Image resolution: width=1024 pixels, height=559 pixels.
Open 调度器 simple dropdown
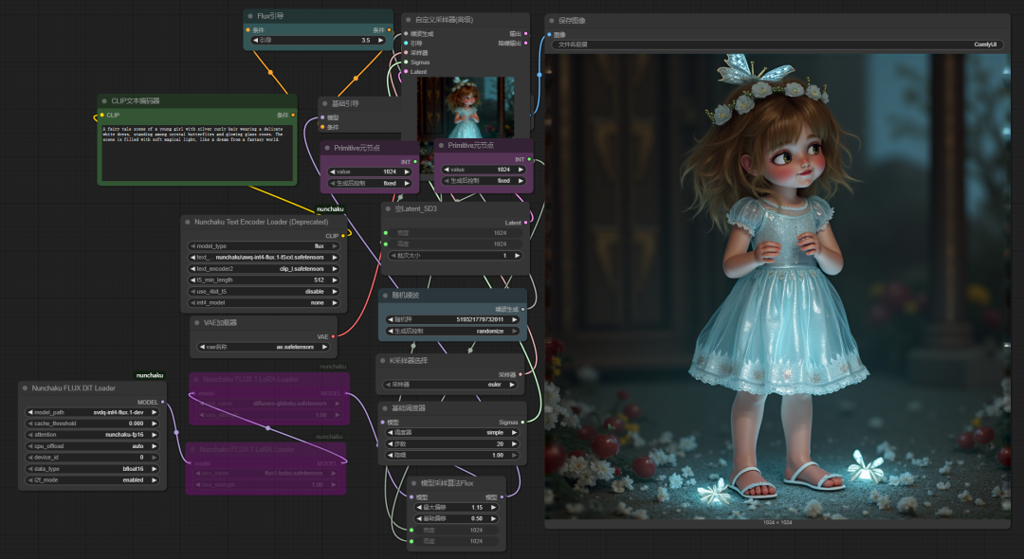coord(454,432)
